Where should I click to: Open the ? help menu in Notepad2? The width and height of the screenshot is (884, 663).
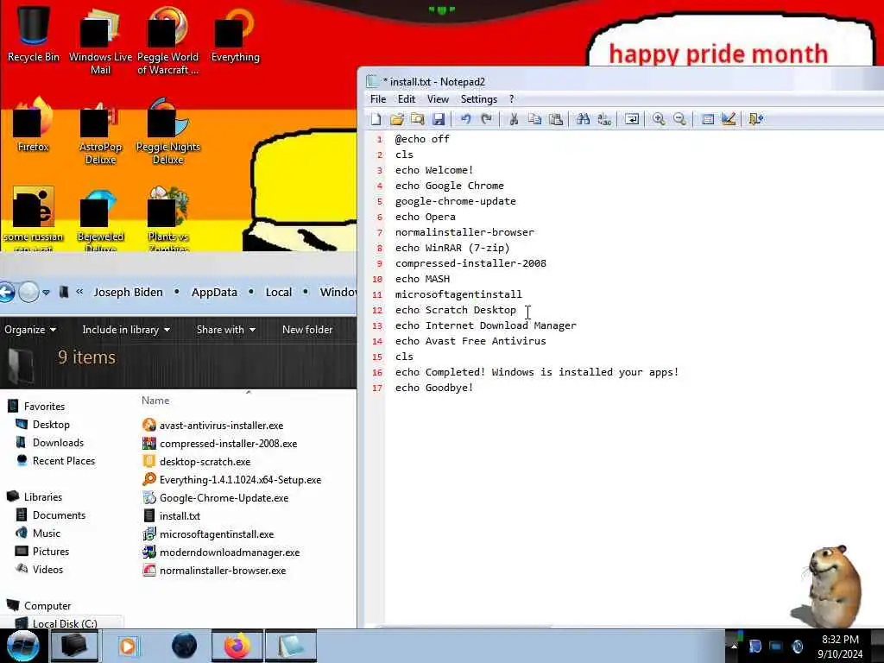pyautogui.click(x=511, y=99)
